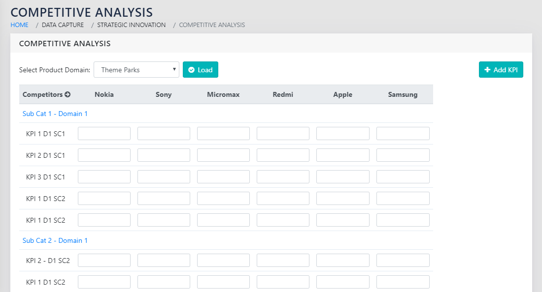Navigate to Strategic Innovation breadcrumb
This screenshot has height=292, width=542.
pyautogui.click(x=131, y=25)
